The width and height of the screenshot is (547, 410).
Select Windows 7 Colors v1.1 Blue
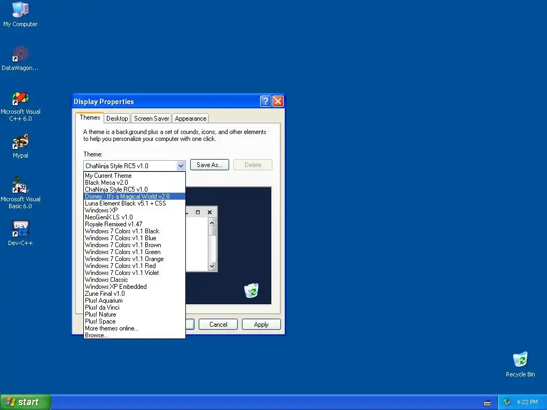tap(134, 238)
